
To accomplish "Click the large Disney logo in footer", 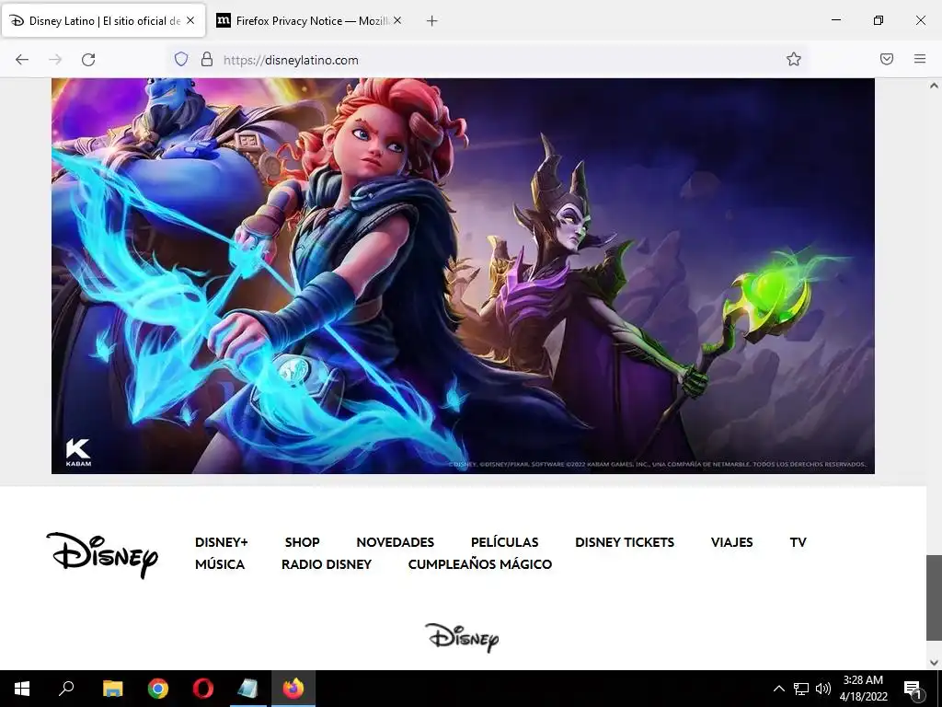I will 102,555.
